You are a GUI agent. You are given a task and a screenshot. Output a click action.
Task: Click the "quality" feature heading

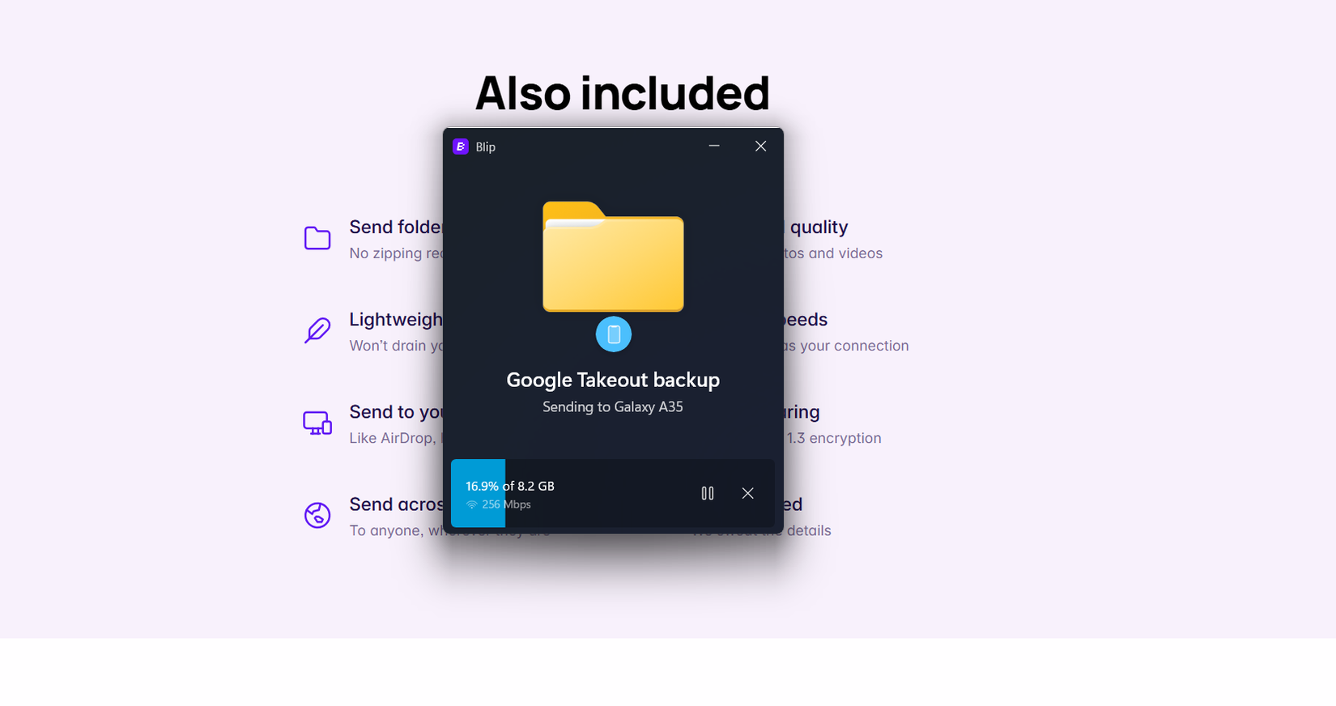click(x=819, y=228)
